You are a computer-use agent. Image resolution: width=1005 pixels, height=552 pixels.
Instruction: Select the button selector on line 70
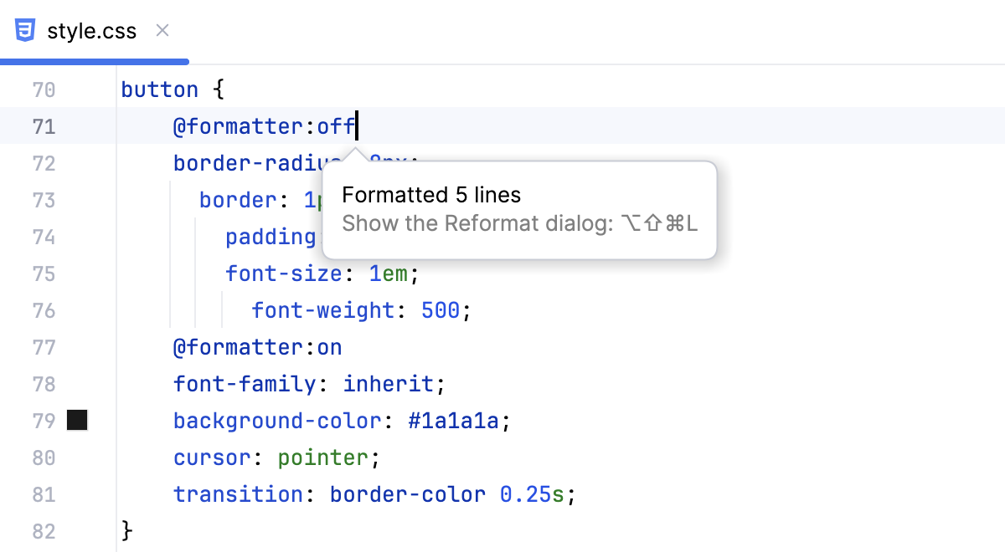click(159, 89)
